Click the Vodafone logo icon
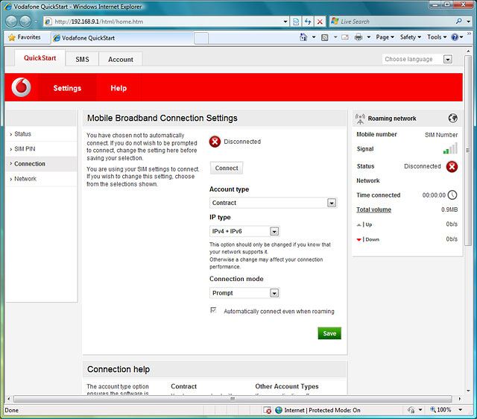Image resolution: width=477 pixels, height=419 pixels. 22,88
